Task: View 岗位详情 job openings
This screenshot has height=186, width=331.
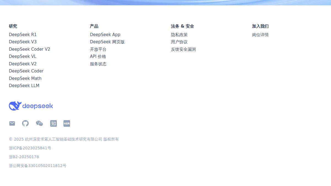Action: point(260,34)
